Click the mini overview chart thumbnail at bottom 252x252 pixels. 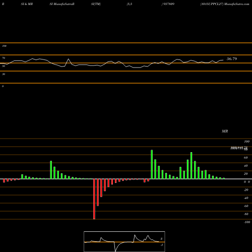click(124, 241)
